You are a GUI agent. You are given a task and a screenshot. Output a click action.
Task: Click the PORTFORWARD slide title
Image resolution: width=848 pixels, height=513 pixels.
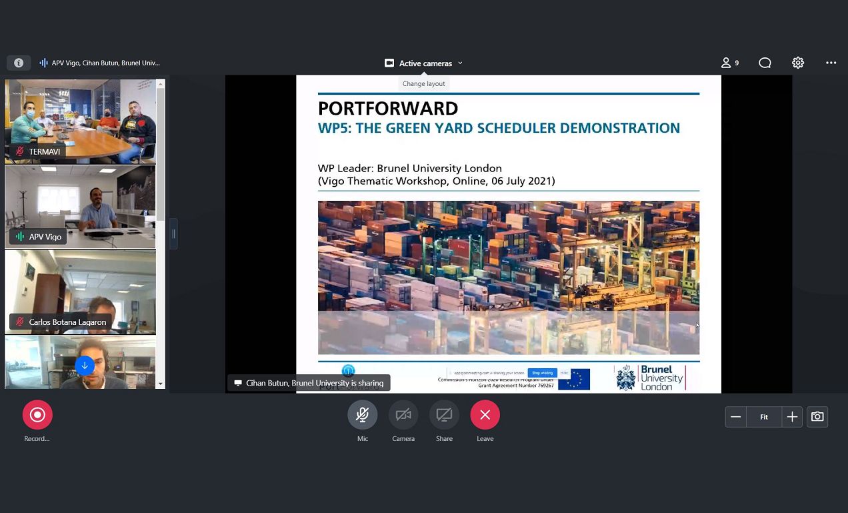pos(388,108)
